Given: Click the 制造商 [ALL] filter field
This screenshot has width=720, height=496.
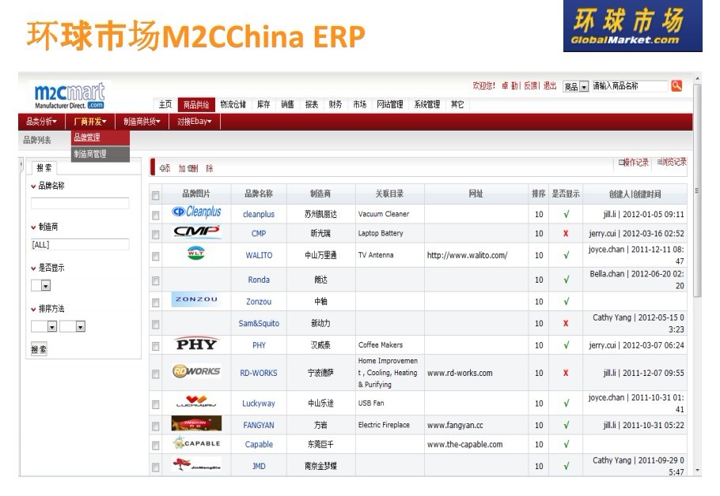Looking at the screenshot, I should click(80, 245).
